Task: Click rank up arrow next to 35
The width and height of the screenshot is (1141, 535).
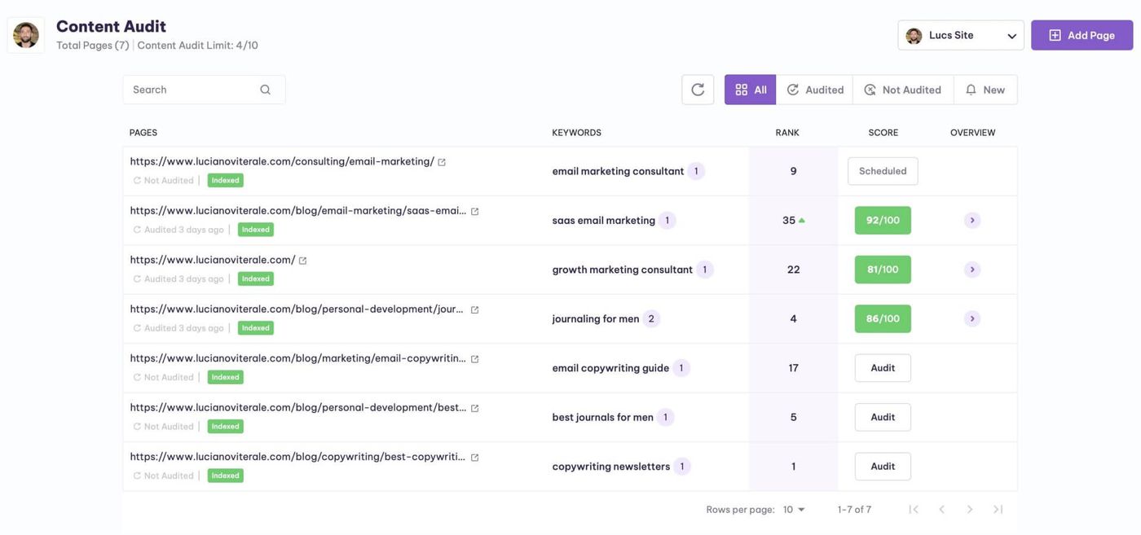Action: pyautogui.click(x=802, y=221)
